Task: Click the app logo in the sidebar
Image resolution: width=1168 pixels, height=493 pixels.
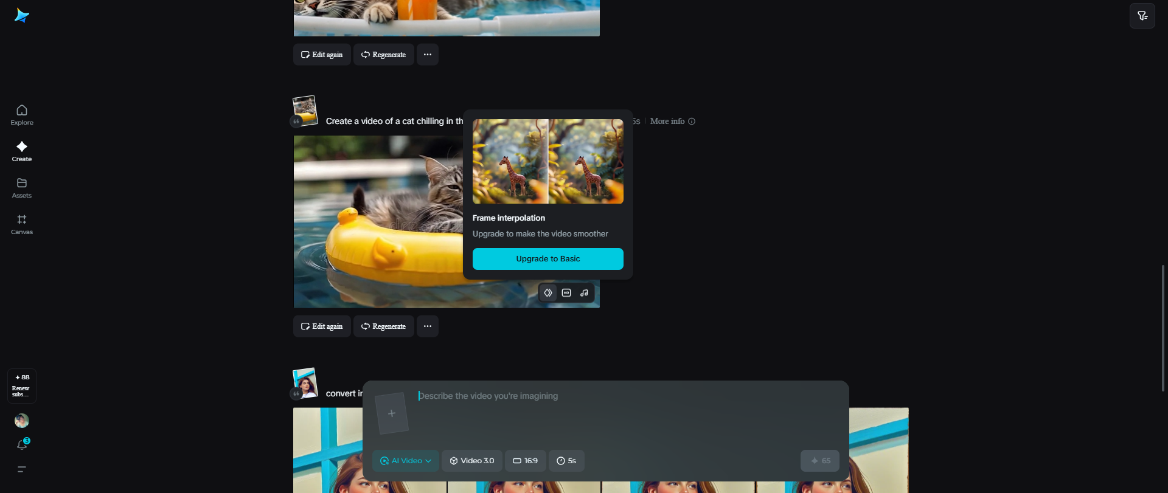Action: (x=22, y=16)
